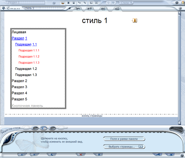Viewport: 185px width, 158px height.
Task: Click the orange door icon beside the title
Action: [x=135, y=20]
